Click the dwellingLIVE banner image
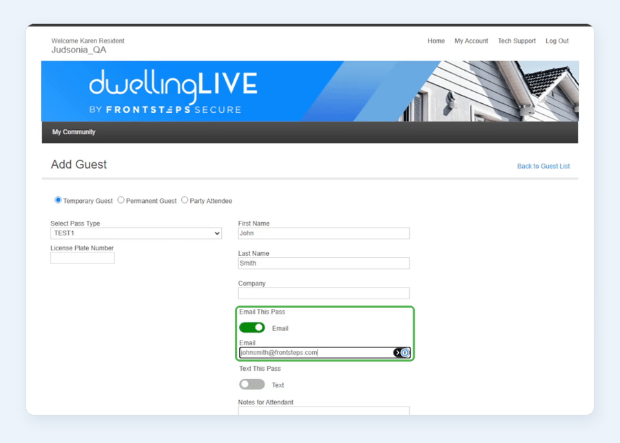Viewport: 620px width, 443px height. pyautogui.click(x=310, y=91)
